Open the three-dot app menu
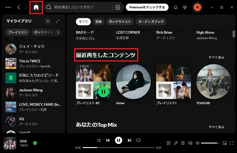The width and height of the screenshot is (237, 153). [8, 7]
